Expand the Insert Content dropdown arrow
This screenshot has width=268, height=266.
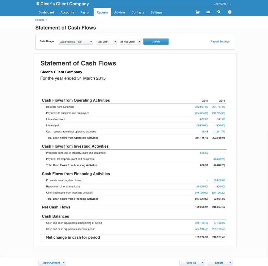(x=64, y=263)
